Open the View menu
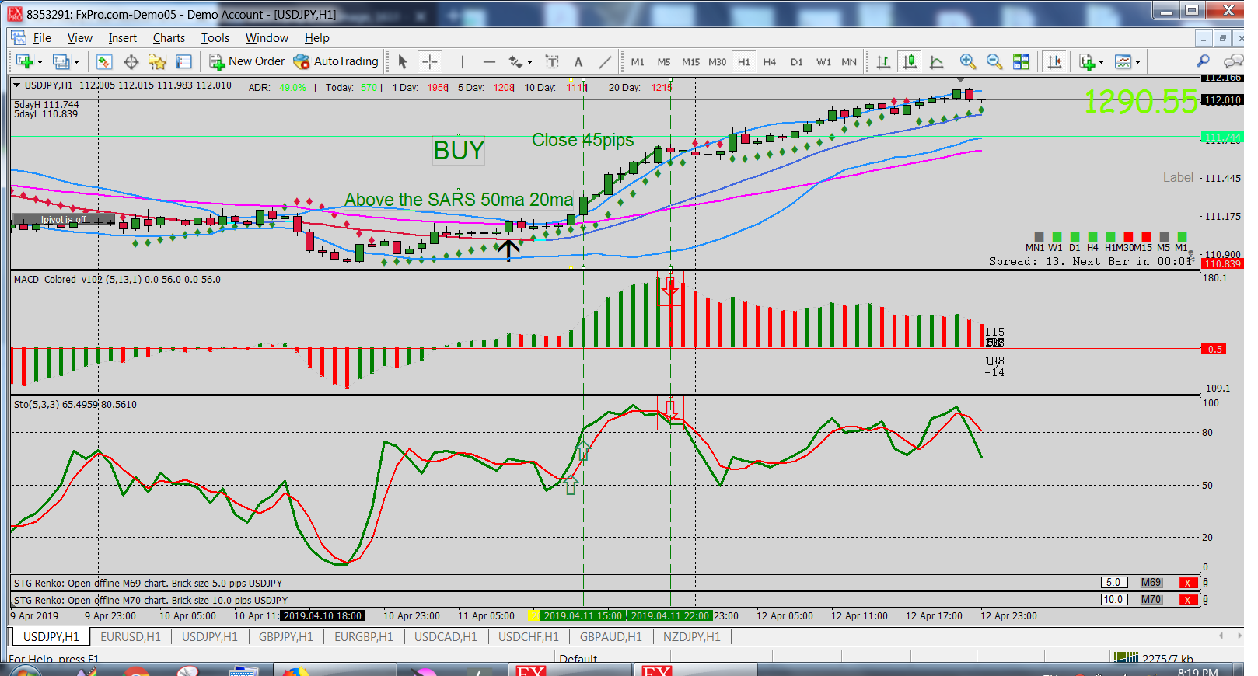Screen dimensions: 1258x676 79,38
